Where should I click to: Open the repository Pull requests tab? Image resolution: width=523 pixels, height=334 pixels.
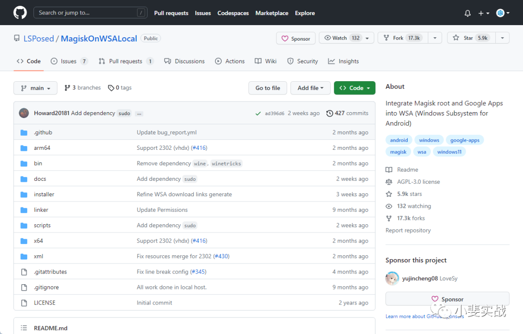pyautogui.click(x=126, y=61)
